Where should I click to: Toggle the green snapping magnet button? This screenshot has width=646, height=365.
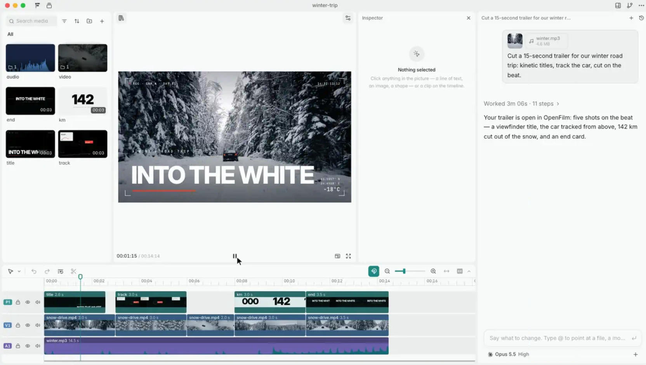[x=373, y=271]
